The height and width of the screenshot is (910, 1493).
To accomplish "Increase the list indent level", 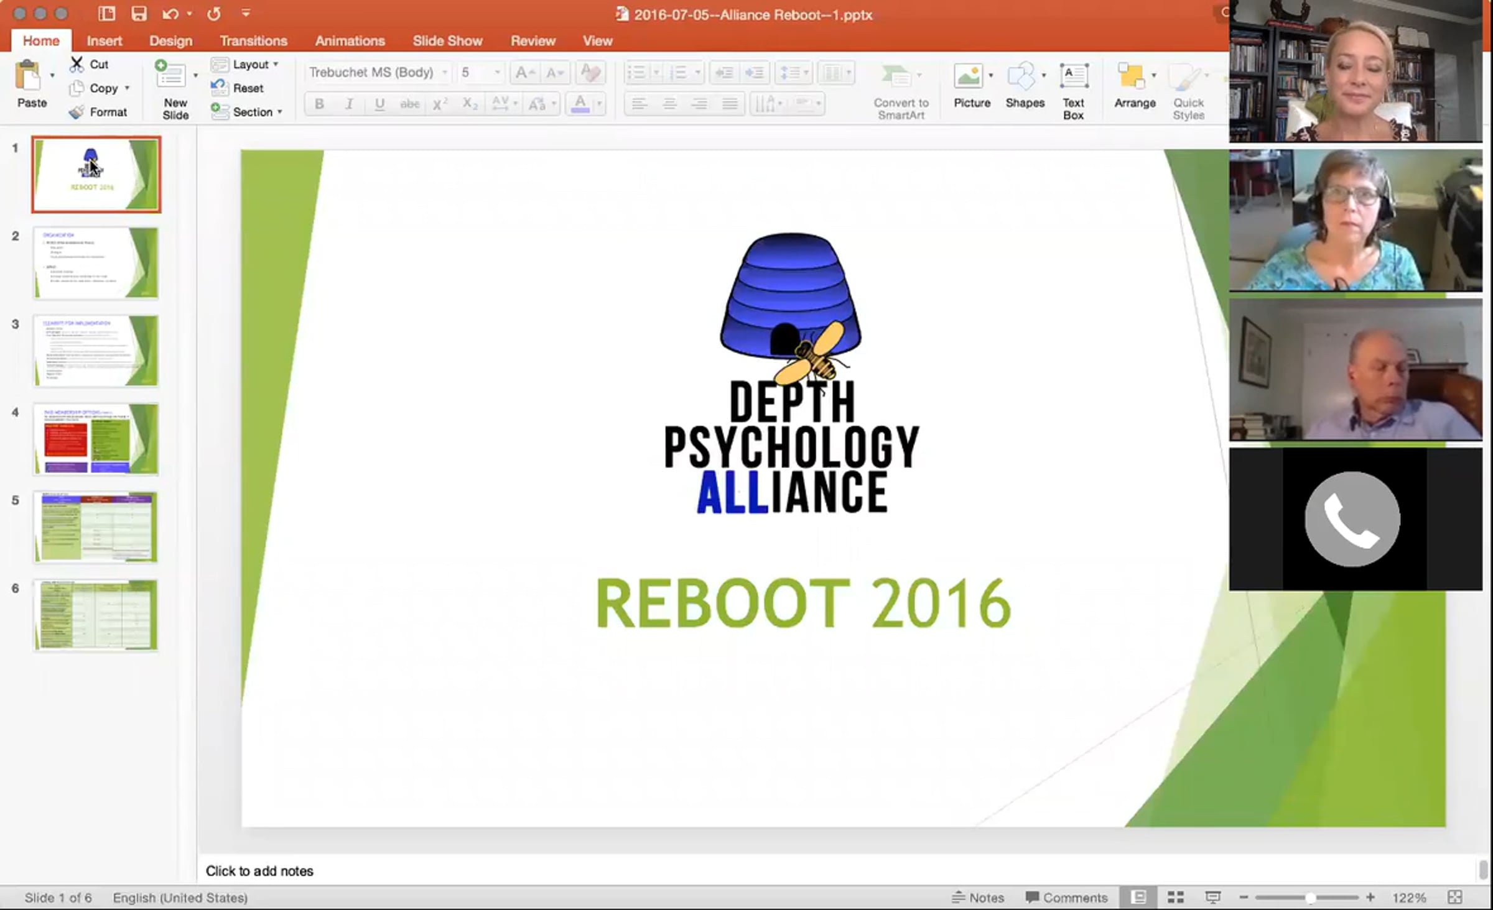I will click(x=755, y=73).
